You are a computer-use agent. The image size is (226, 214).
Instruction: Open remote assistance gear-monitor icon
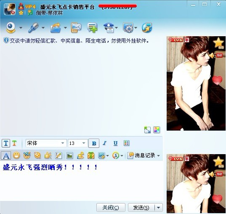pyautogui.click(x=128, y=28)
